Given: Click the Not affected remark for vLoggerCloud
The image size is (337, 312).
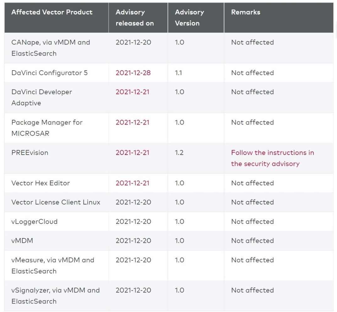Looking at the screenshot, I should 252,221.
